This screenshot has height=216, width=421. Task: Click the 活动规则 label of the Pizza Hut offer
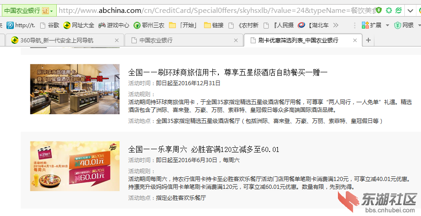142,171
